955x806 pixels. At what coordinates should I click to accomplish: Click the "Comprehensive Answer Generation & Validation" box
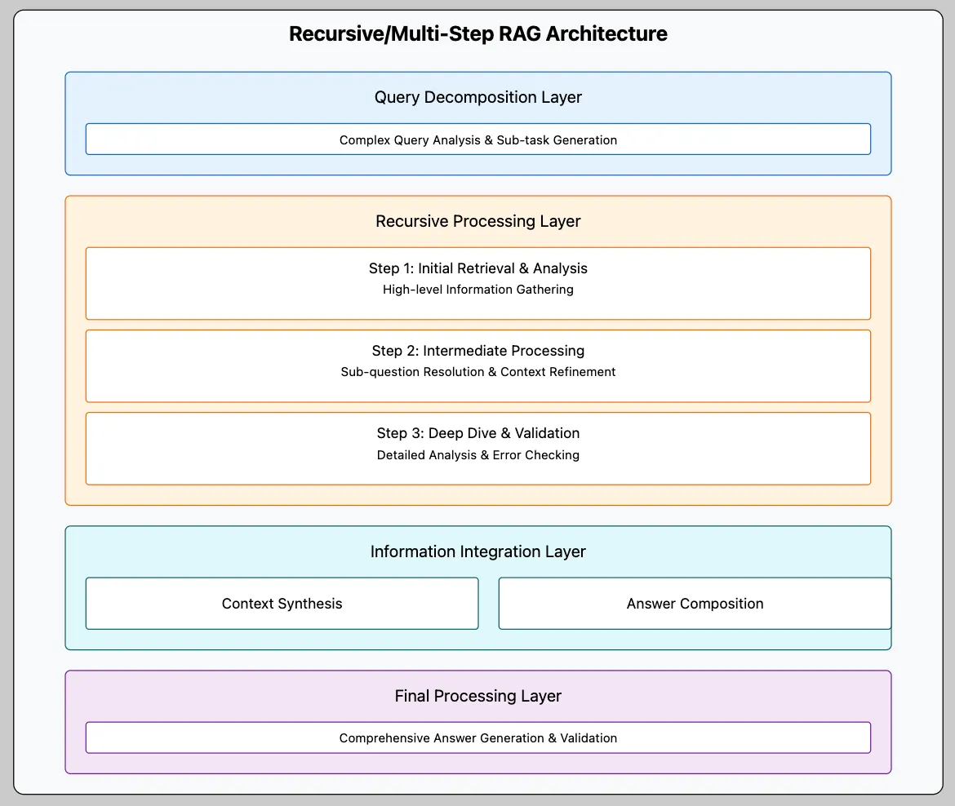[477, 737]
